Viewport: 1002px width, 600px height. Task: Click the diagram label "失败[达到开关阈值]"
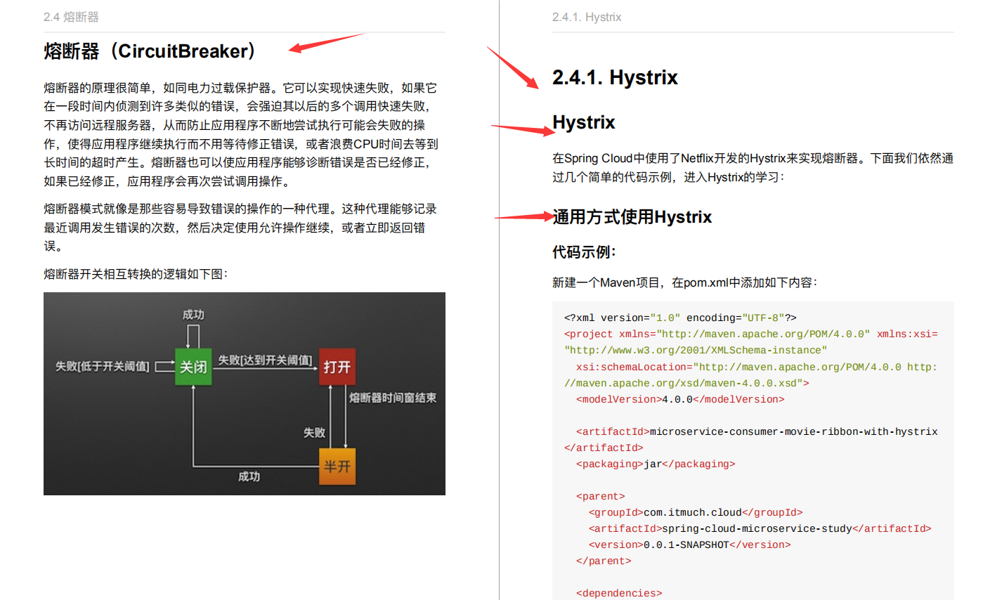click(x=265, y=360)
